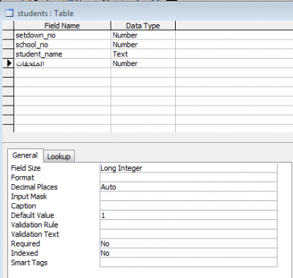Select the student_name field name cell
This screenshot has width=293, height=278.
click(x=62, y=54)
